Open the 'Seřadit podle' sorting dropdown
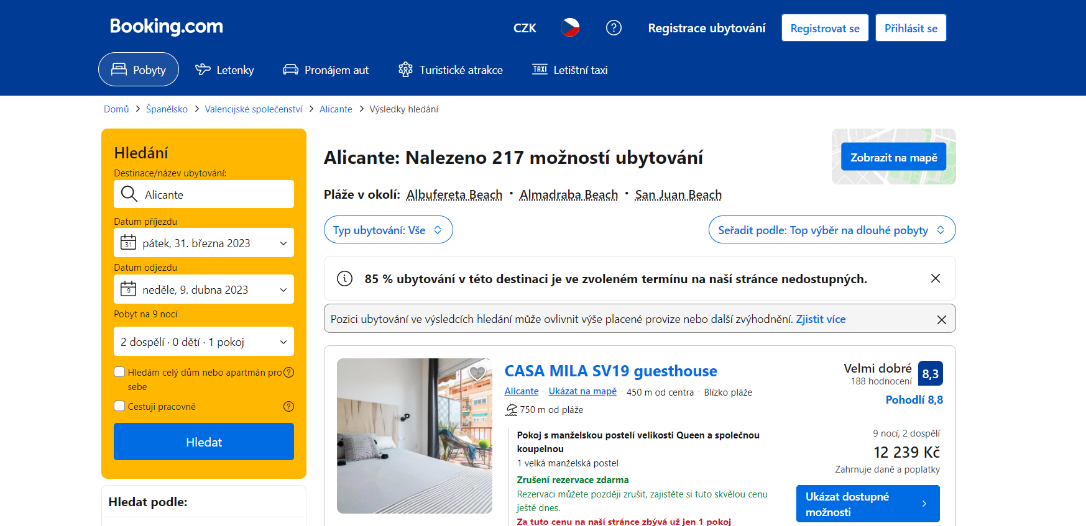1086x526 pixels. 832,230
